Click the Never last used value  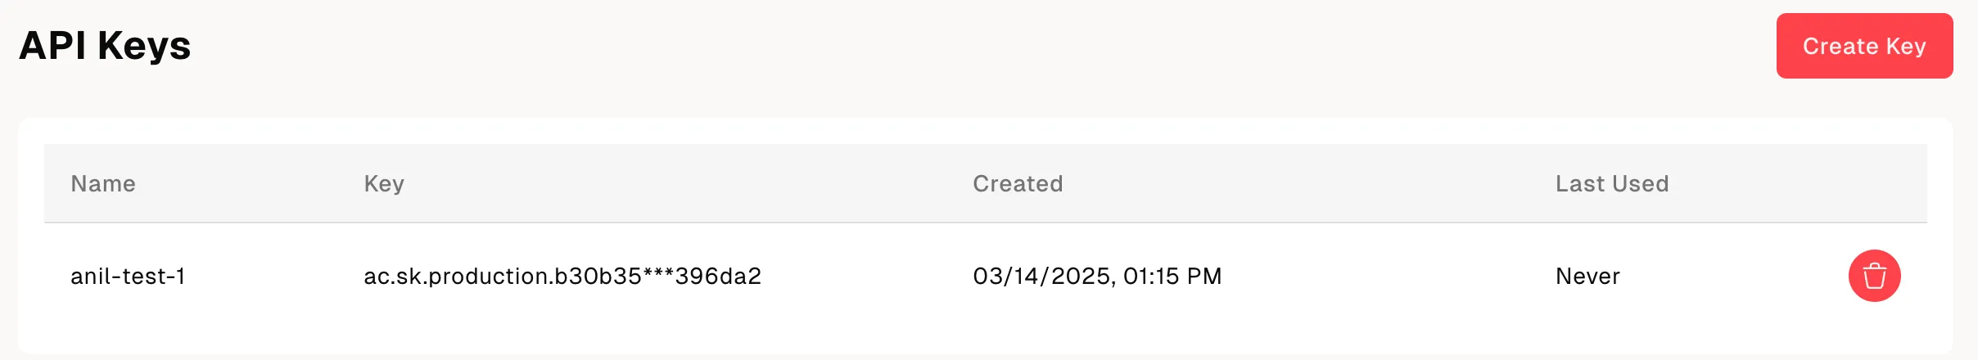1587,277
